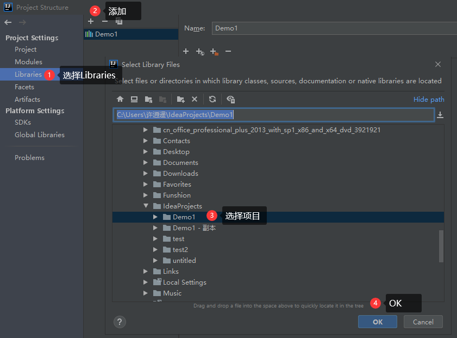Click the library Name field
This screenshot has height=338, width=457.
point(334,28)
